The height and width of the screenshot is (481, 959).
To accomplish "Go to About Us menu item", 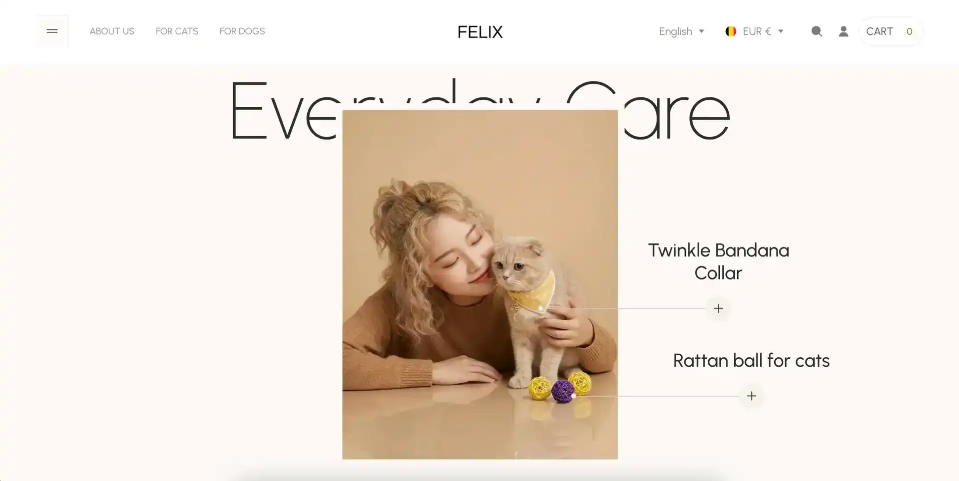I will coord(112,31).
